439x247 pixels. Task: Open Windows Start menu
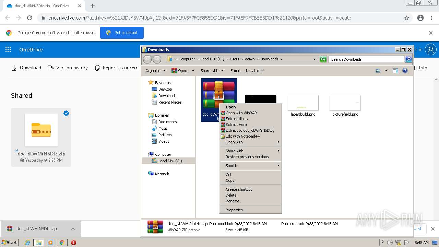coord(10,243)
